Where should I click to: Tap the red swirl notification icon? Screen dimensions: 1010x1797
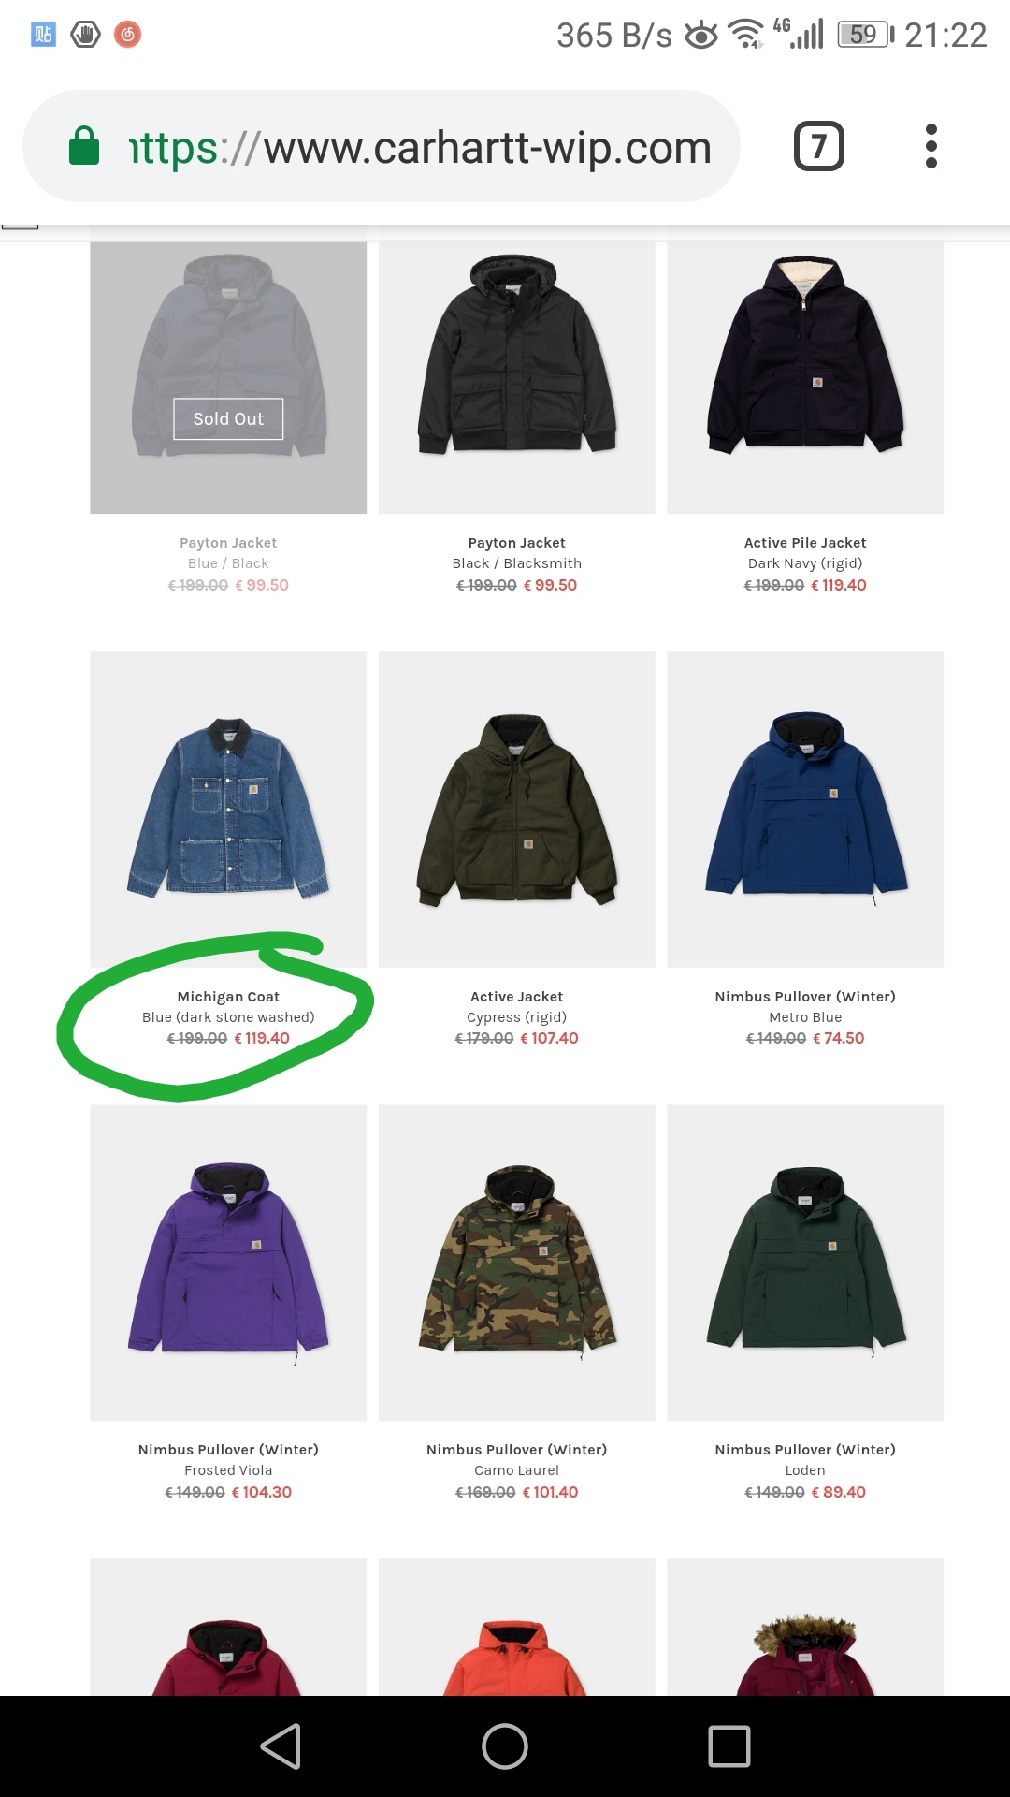(x=128, y=35)
